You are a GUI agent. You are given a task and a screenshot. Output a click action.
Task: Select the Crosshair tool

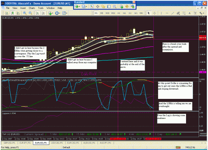click(x=154, y=13)
